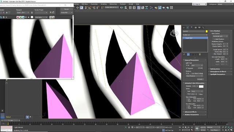The image size is (234, 132).
Task: Switch to the Hierarchy command panel tab
Action: pos(192,28)
